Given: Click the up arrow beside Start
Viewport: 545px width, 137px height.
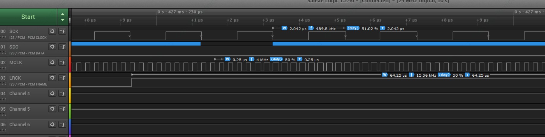Looking at the screenshot, I should [x=62, y=14].
